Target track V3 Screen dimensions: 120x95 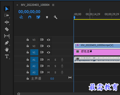(34, 40)
